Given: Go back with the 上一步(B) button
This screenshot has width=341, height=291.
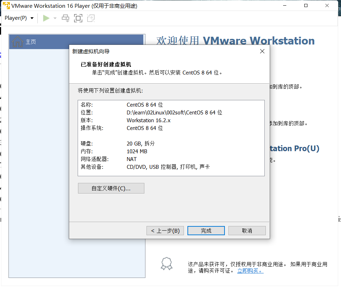Looking at the screenshot, I should pyautogui.click(x=165, y=231).
